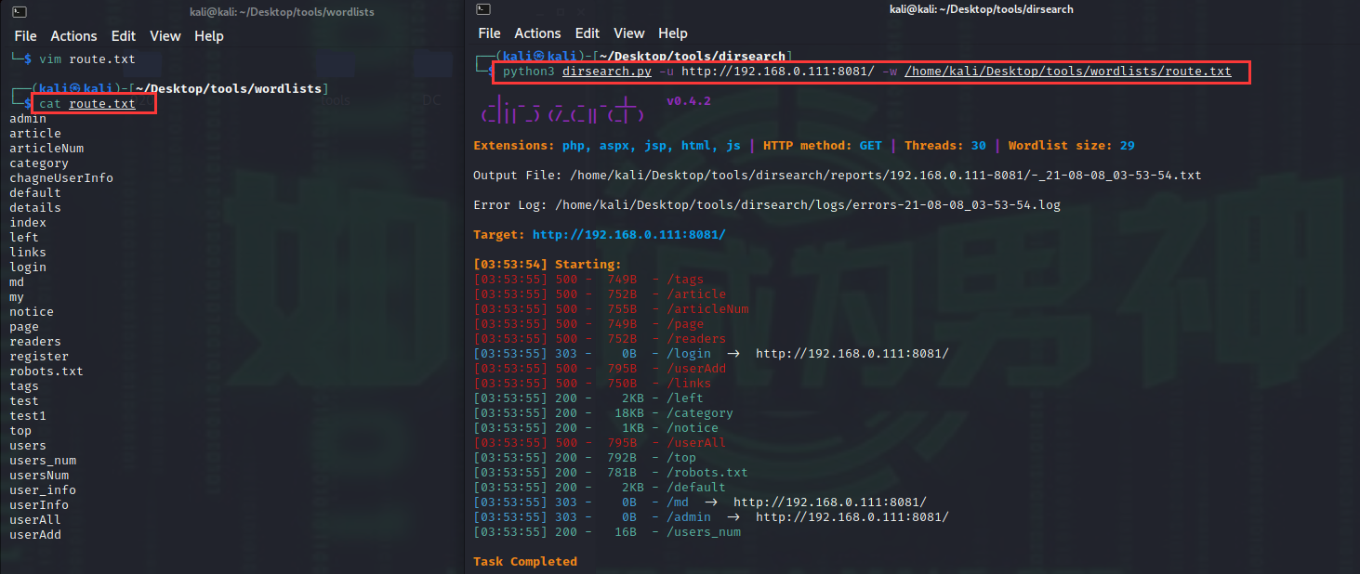Open the Help menu in the wordlists terminal
This screenshot has height=574, width=1360.
[x=208, y=35]
